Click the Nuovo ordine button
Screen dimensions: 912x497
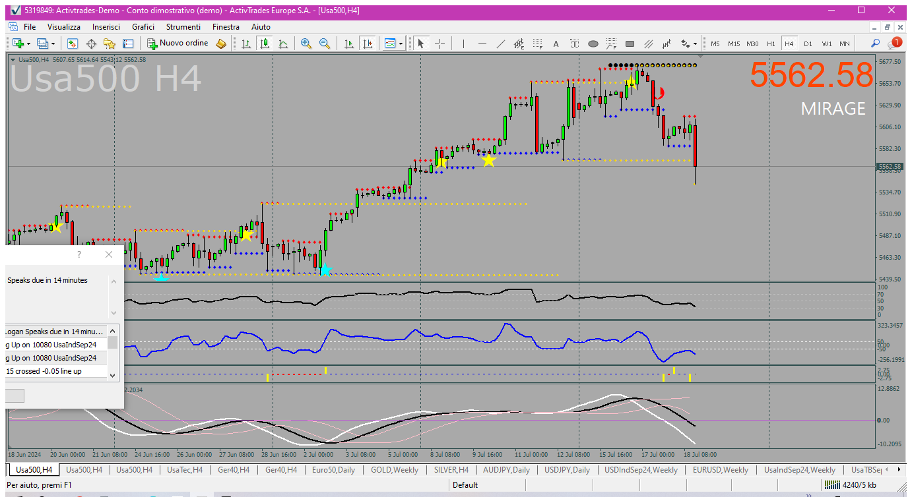pyautogui.click(x=178, y=44)
